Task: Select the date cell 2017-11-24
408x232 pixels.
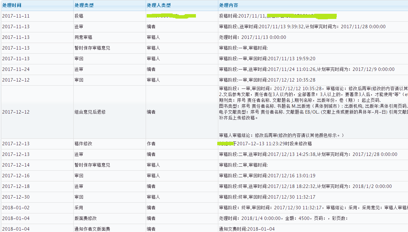Action: [16, 69]
